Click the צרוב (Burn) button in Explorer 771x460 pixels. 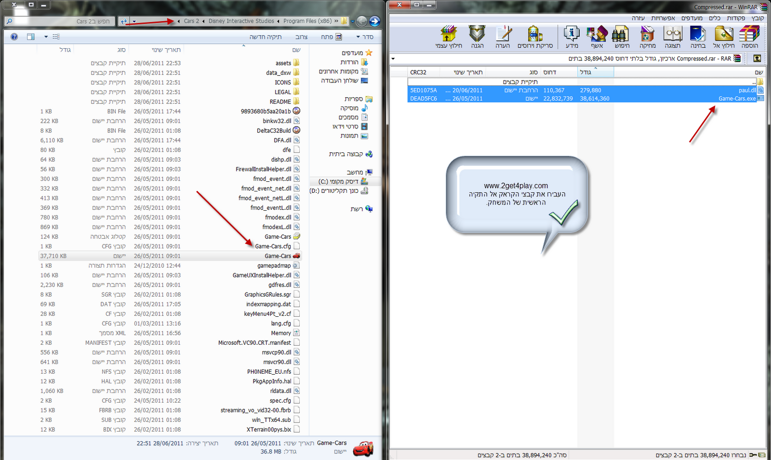[301, 37]
